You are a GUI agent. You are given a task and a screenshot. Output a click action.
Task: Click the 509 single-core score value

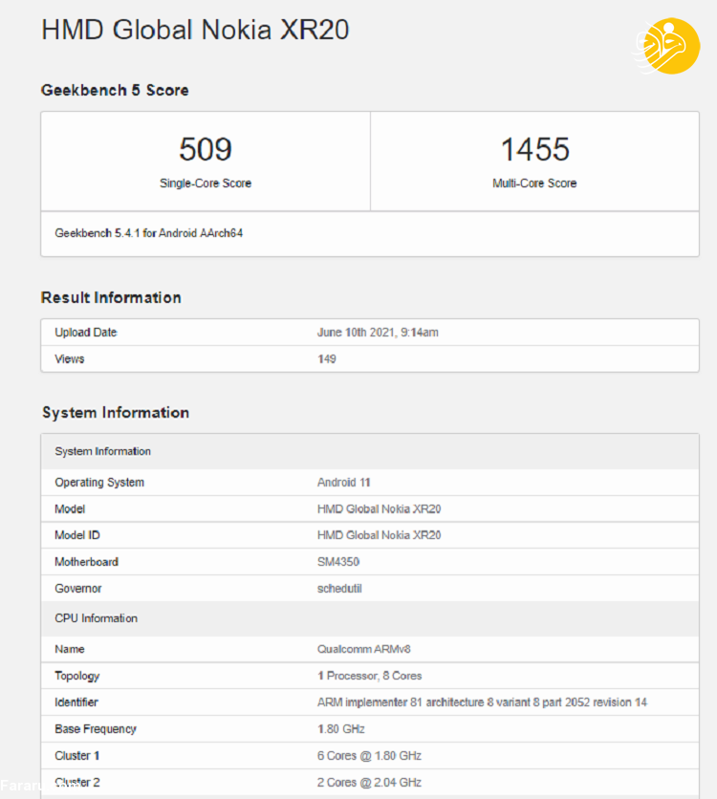(206, 149)
